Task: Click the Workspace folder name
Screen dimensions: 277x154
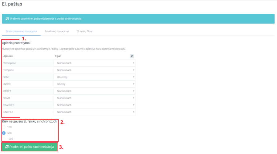Action: pyautogui.click(x=10, y=63)
